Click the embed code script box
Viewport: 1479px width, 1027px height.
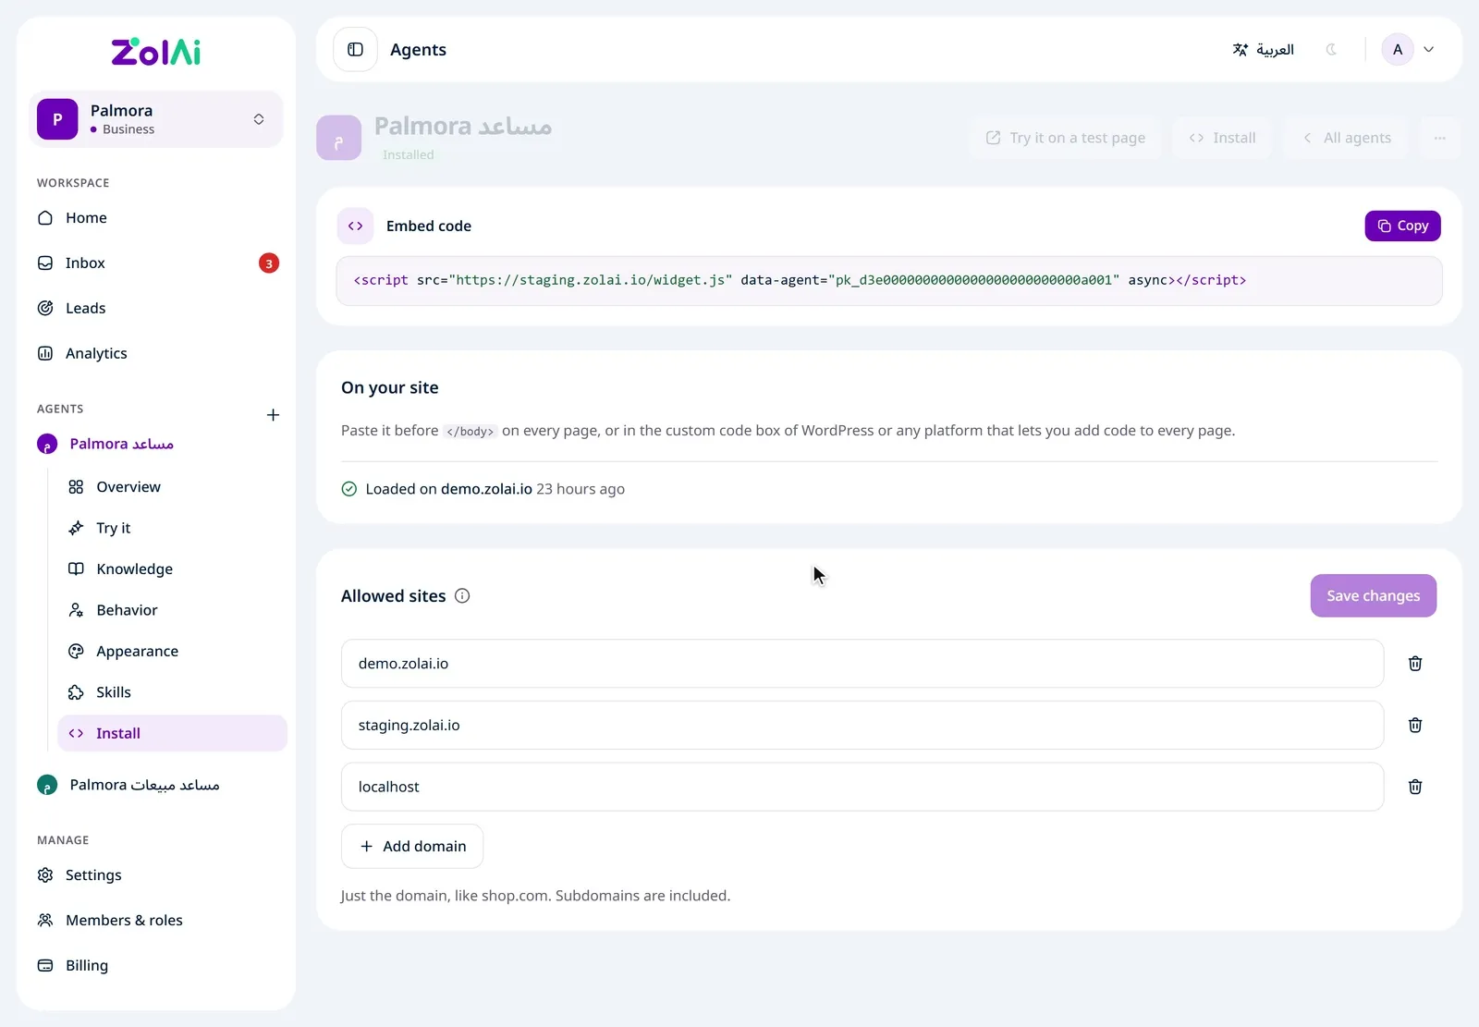tap(889, 281)
